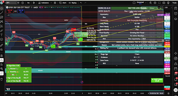Click the sync icon beside USD selector

point(162,8)
